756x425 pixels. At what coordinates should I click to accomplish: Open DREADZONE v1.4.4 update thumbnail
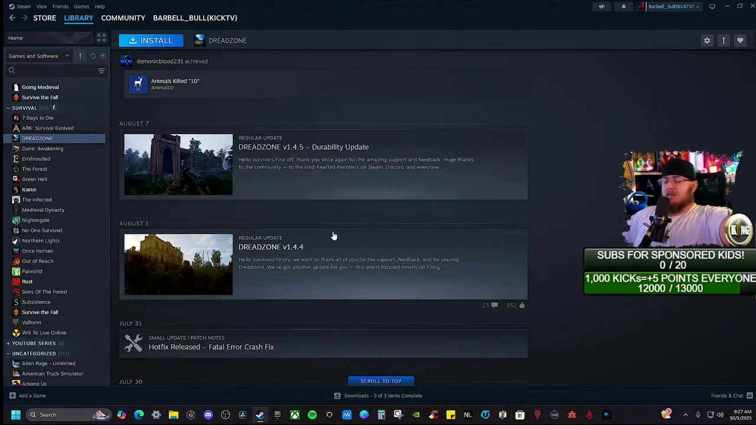178,264
